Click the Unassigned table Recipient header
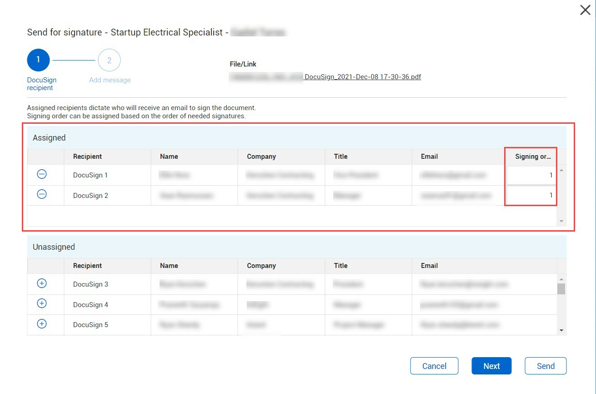 click(107, 266)
